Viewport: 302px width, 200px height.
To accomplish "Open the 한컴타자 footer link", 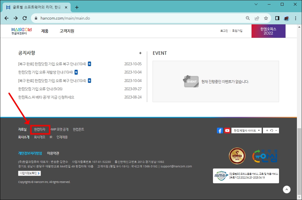I will point(40,129).
